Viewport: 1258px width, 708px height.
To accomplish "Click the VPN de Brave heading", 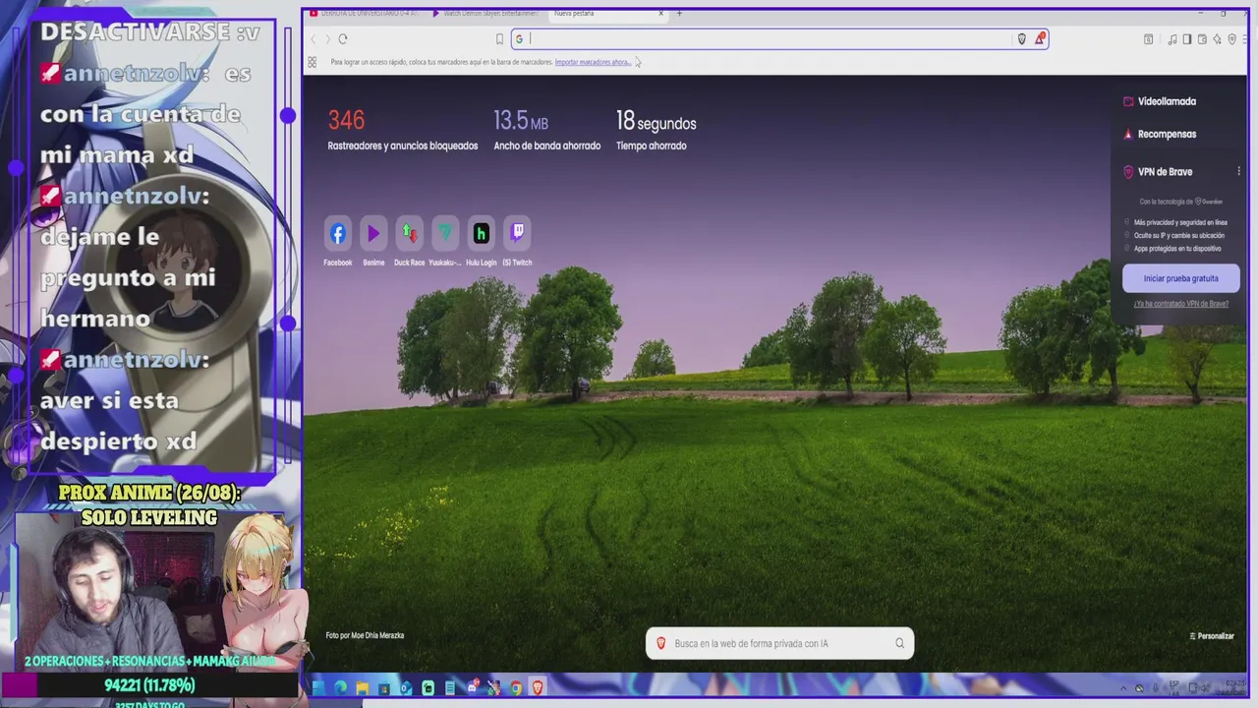I will click(x=1165, y=171).
